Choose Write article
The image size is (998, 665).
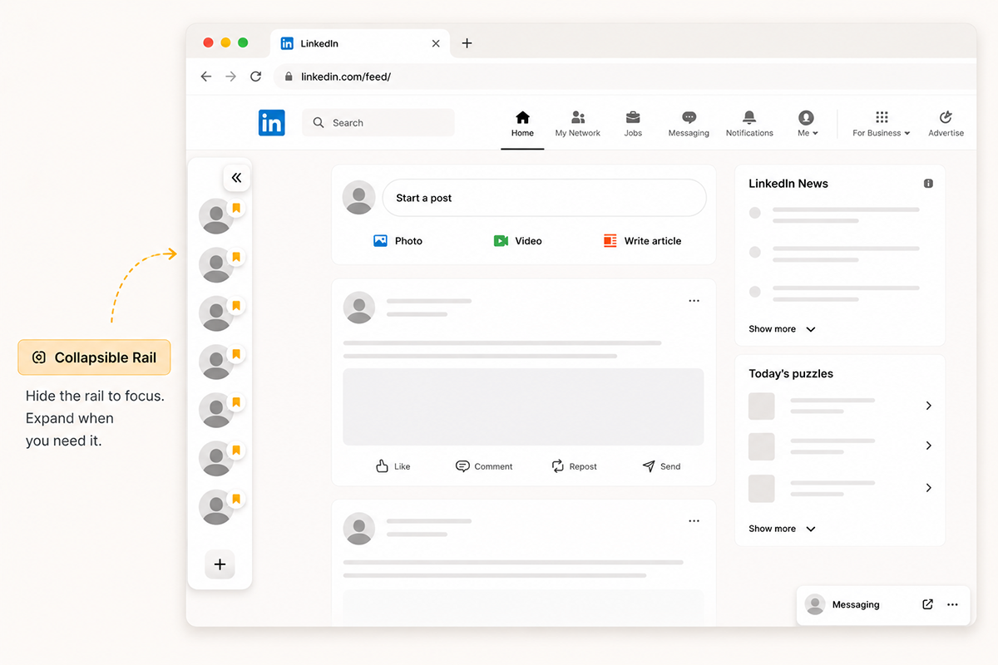coord(642,241)
